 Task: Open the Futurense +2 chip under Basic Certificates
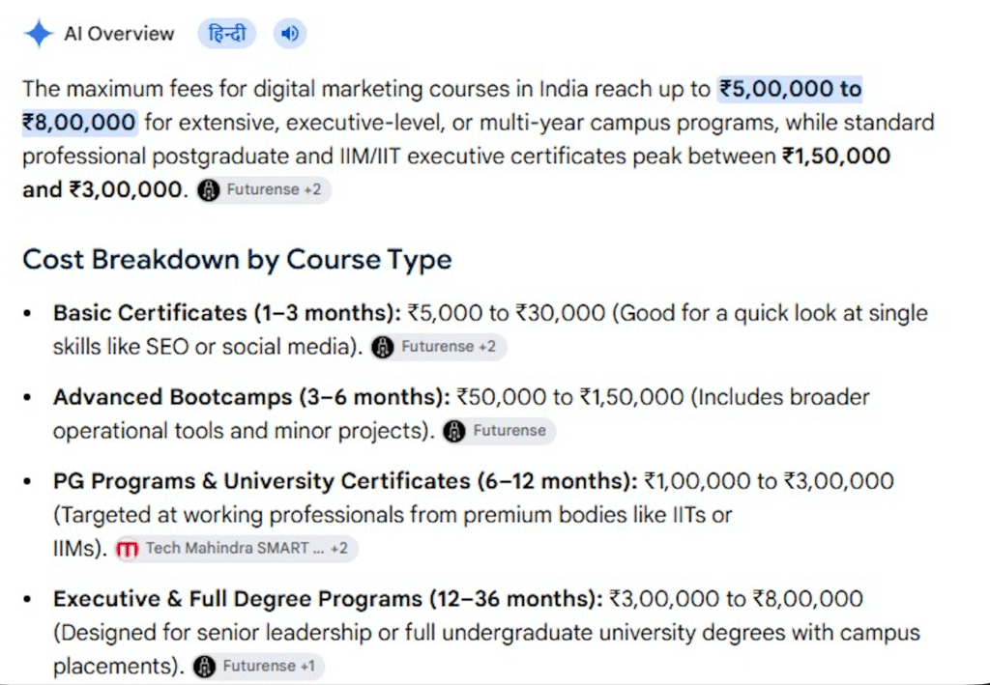(438, 347)
